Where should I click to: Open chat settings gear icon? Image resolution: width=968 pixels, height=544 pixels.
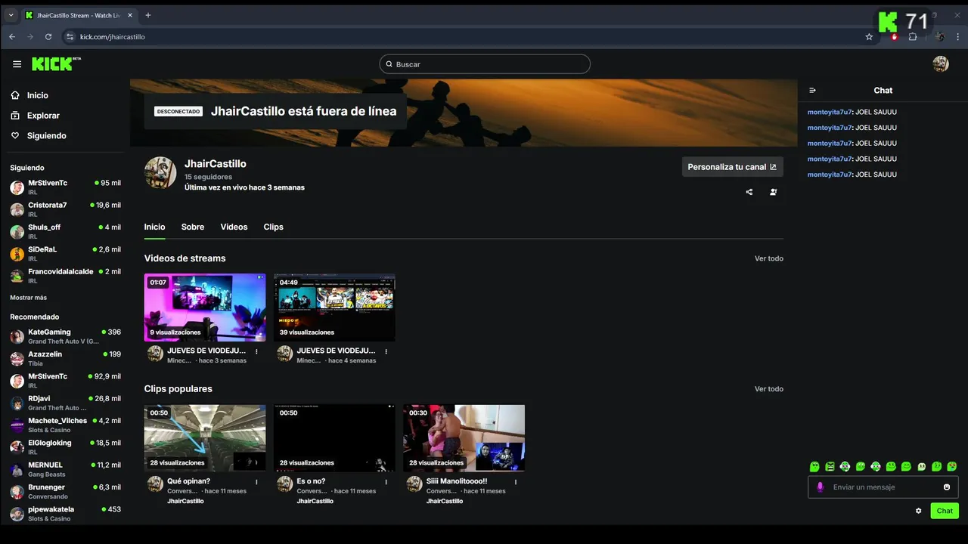tap(919, 511)
